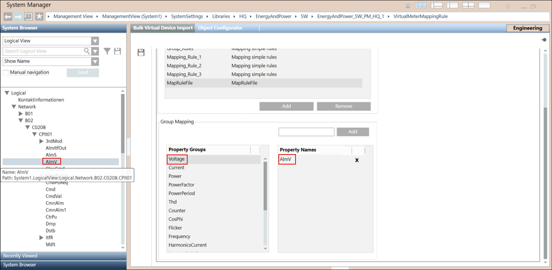
Task: Expand the B01 tree node
Action: [21, 114]
